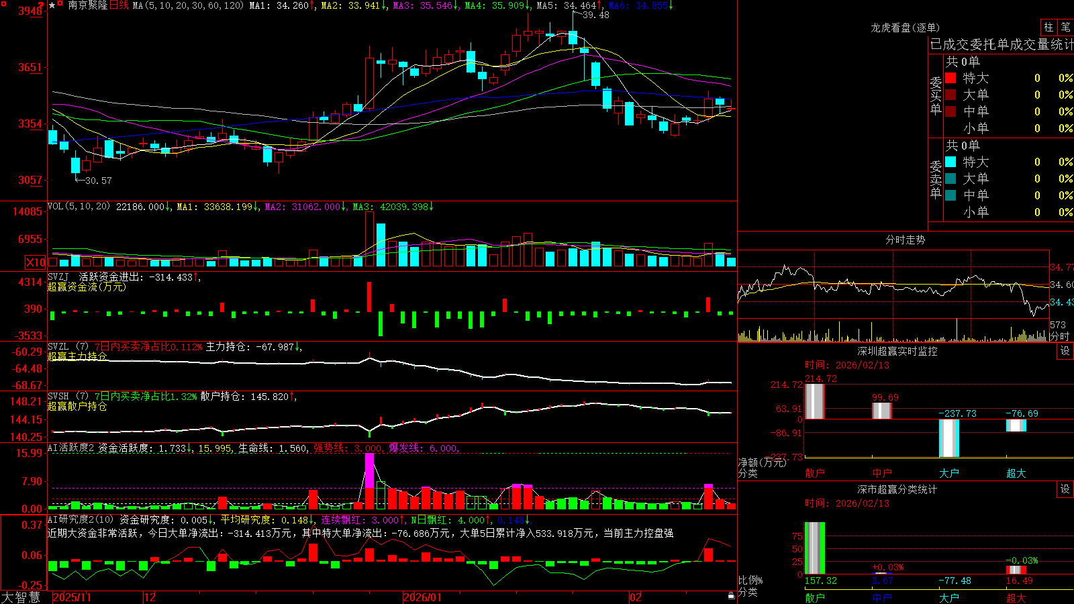The image size is (1074, 604).
Task: Click the 7日内买卖净占比1.32% text
Action: tap(146, 397)
